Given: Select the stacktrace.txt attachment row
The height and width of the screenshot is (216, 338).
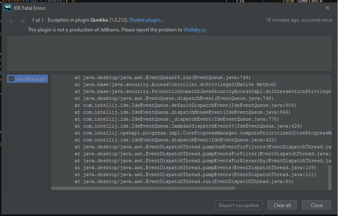Looking at the screenshot, I should 27,79.
